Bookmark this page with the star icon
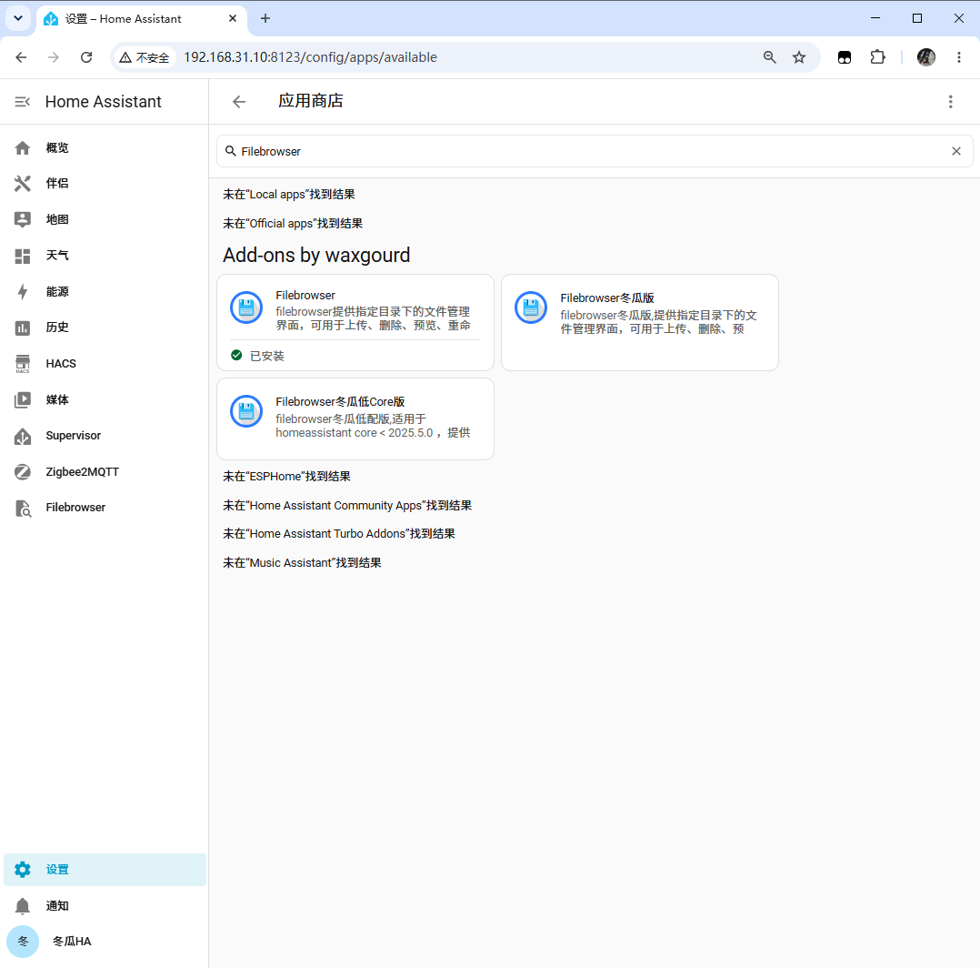This screenshot has width=980, height=968. (x=799, y=57)
